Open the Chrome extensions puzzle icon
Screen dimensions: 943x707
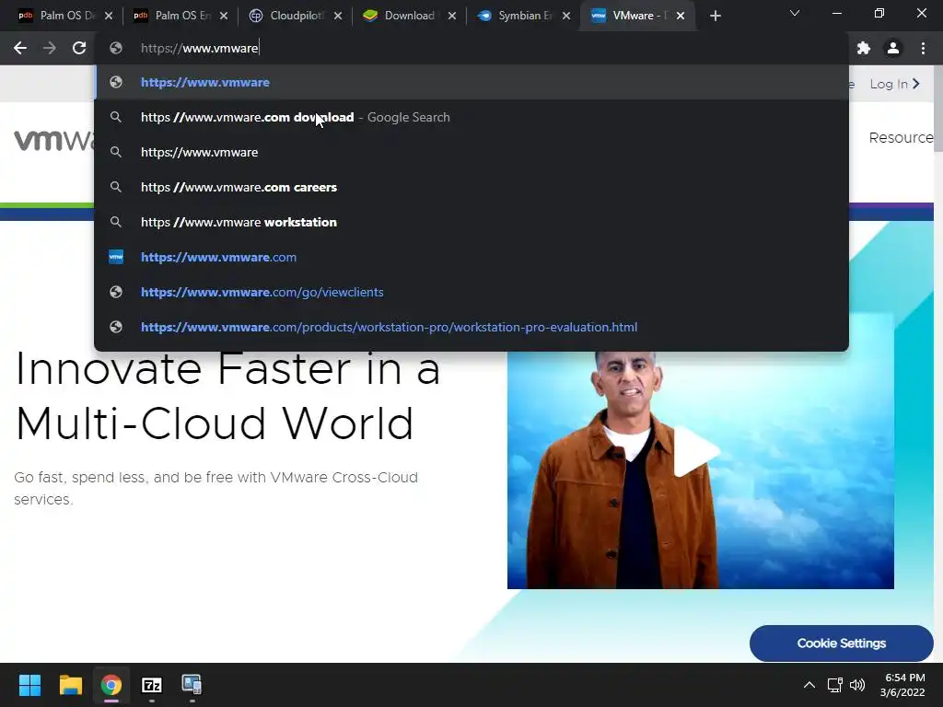click(864, 48)
